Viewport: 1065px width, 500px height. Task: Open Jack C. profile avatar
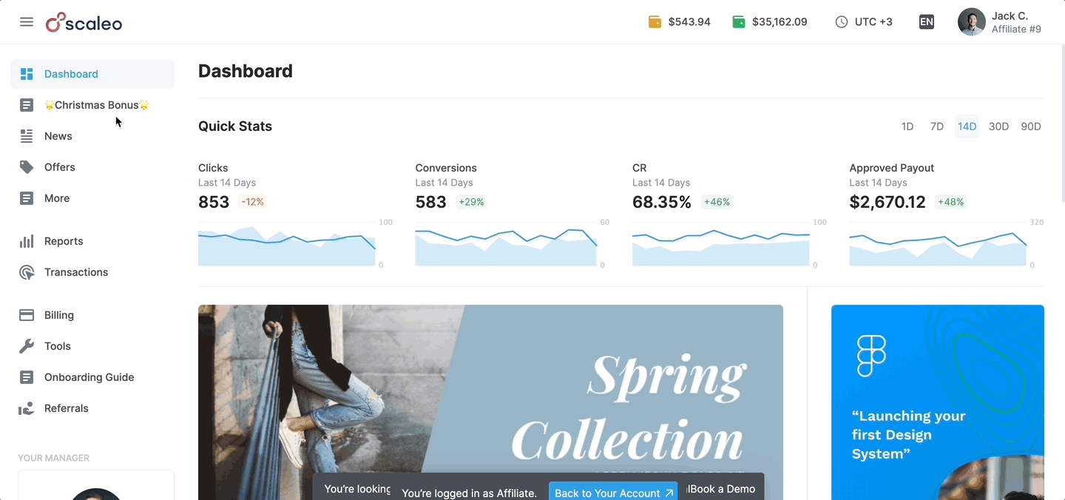(x=972, y=22)
